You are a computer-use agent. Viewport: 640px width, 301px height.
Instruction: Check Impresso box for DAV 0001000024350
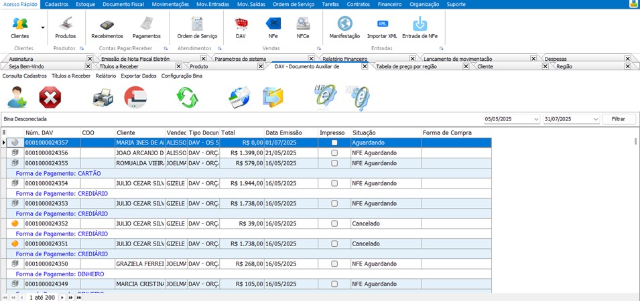click(334, 264)
